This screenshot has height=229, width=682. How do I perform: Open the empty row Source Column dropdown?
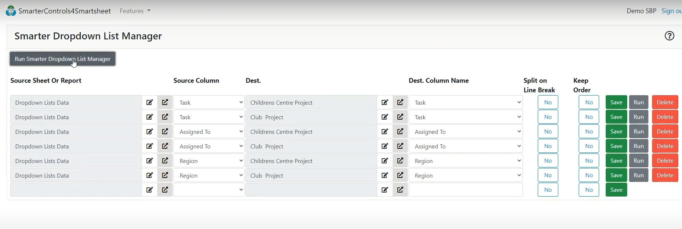pos(209,190)
